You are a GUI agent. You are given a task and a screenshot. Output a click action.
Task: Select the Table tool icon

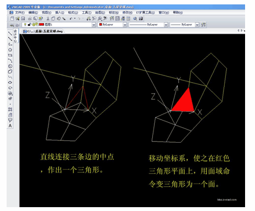pos(10,121)
